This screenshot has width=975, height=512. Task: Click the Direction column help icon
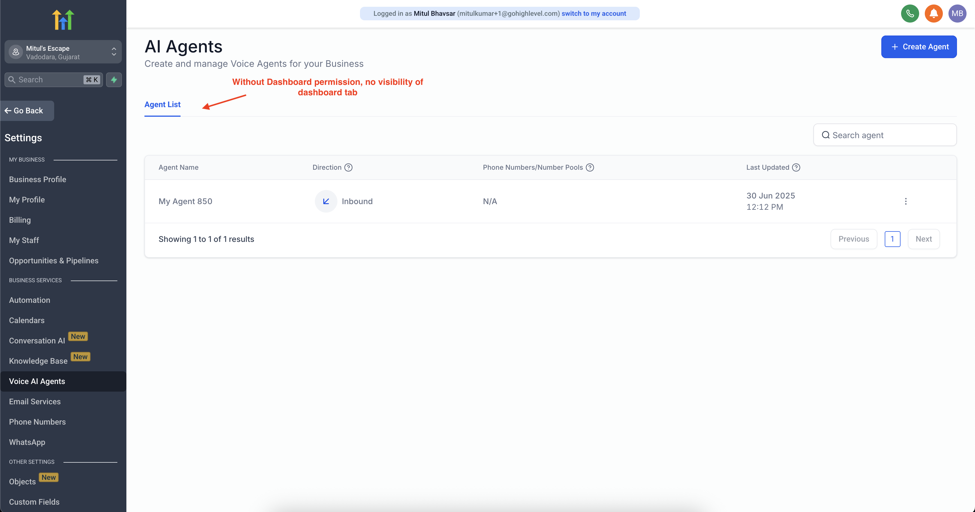coord(348,167)
